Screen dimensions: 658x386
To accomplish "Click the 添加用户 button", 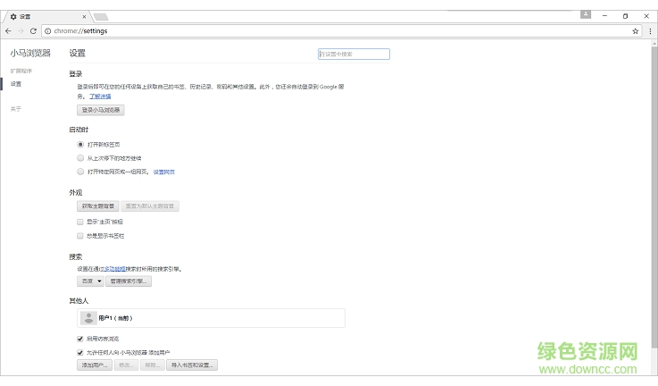I will (x=95, y=365).
